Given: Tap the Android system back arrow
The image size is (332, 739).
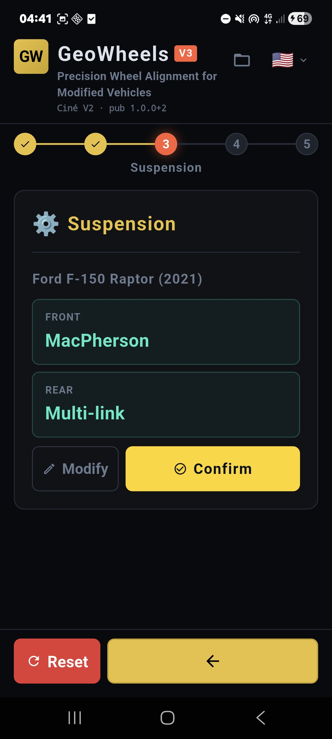Looking at the screenshot, I should [261, 718].
